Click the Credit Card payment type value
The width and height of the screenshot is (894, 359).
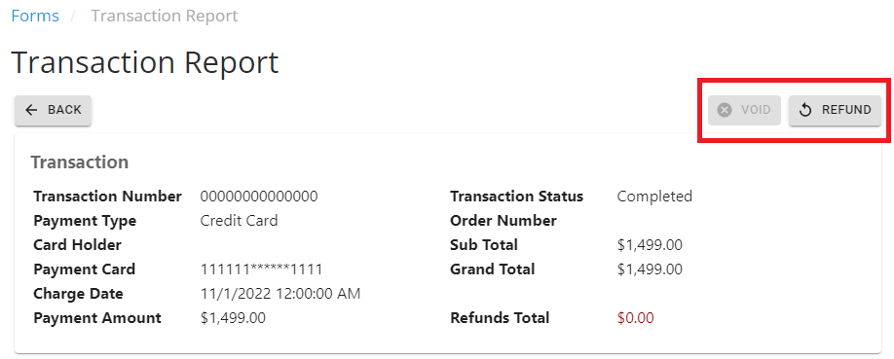click(x=239, y=221)
